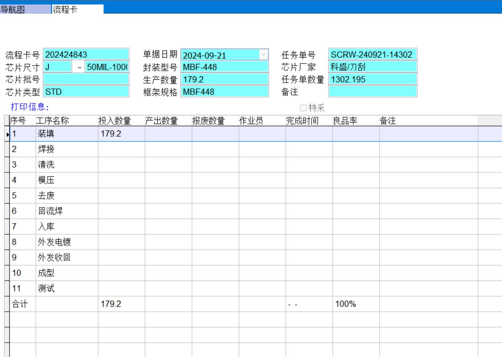502x357 pixels.
Task: Open the 单据日期 date dropdown arrow
Action: pos(263,55)
